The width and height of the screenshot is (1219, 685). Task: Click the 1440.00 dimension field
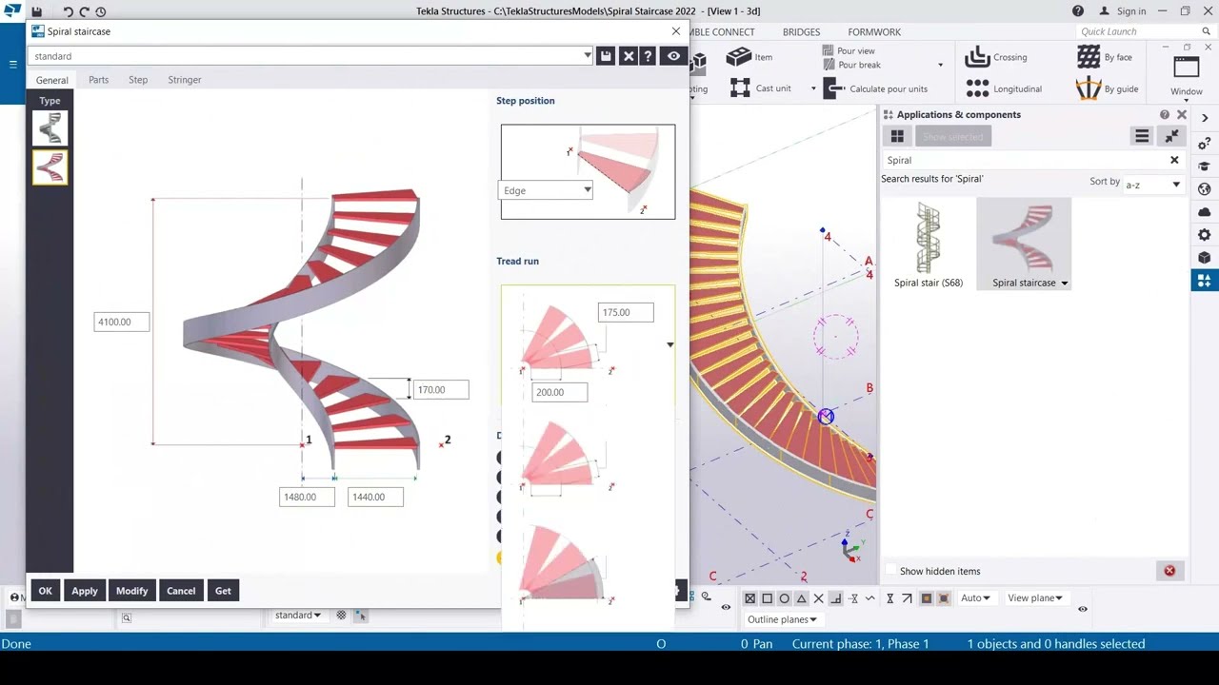375,497
